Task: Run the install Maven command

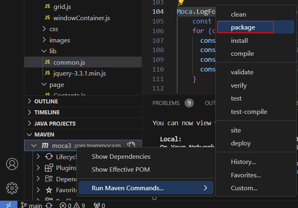Action: (x=256, y=40)
